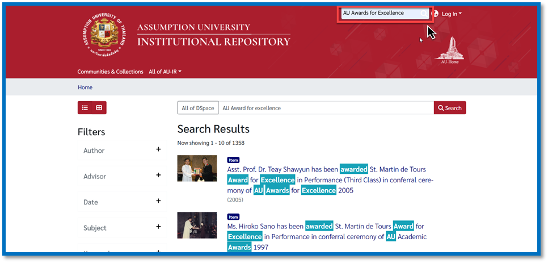Screen dimensions: 548x263
Task: Switch to list view layout
Action: [x=85, y=108]
